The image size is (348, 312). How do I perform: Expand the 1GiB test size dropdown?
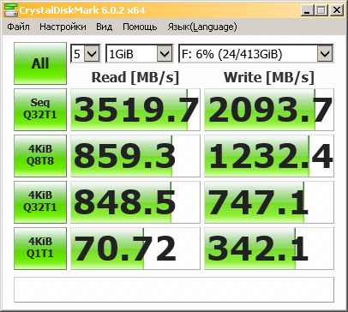pyautogui.click(x=140, y=53)
